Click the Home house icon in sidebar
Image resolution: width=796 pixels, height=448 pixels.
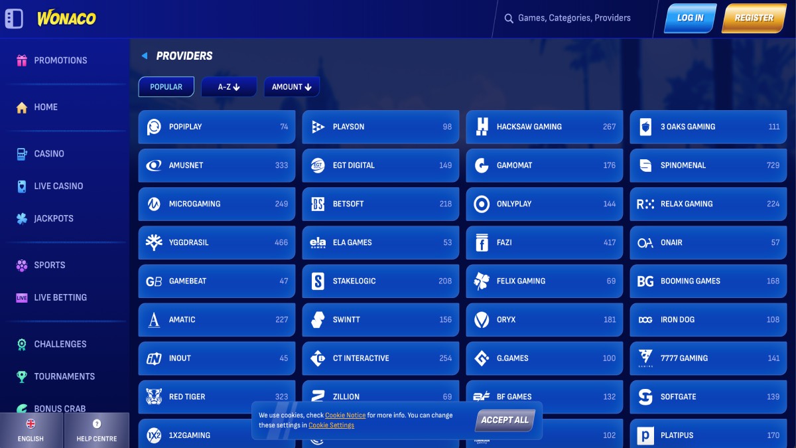pyautogui.click(x=22, y=108)
